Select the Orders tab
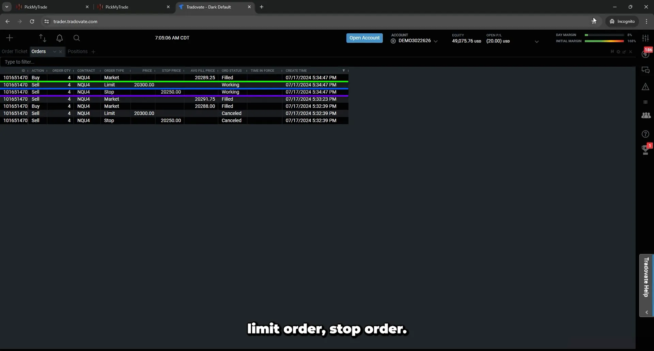Viewport: 654px width, 351px height. click(x=38, y=51)
